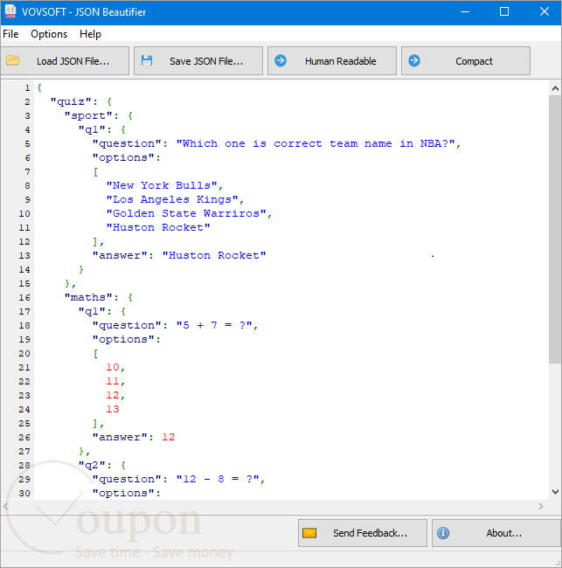Click the closing brace on line 14

click(x=81, y=269)
